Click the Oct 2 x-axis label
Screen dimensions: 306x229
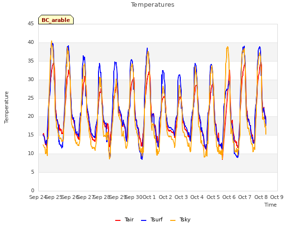tap(165, 197)
